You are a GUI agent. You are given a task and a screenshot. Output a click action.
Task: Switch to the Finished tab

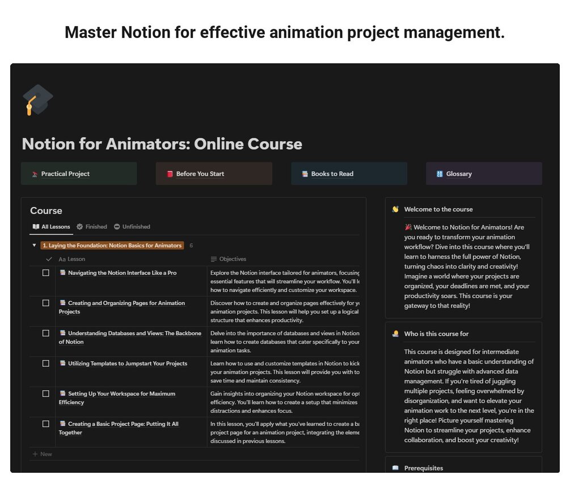tap(92, 227)
